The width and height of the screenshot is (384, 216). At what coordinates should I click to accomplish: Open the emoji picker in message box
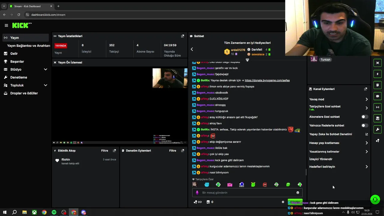coord(298,193)
